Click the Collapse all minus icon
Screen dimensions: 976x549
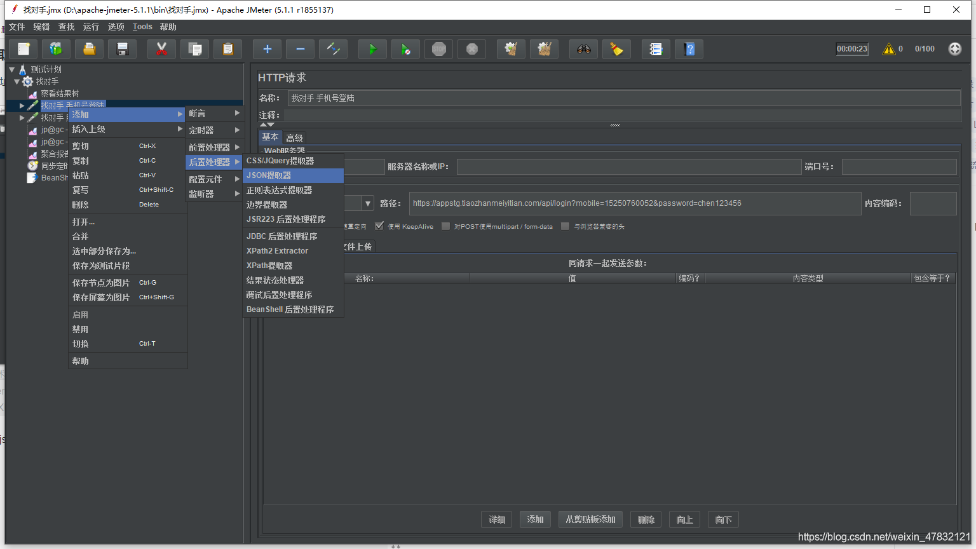pos(300,49)
